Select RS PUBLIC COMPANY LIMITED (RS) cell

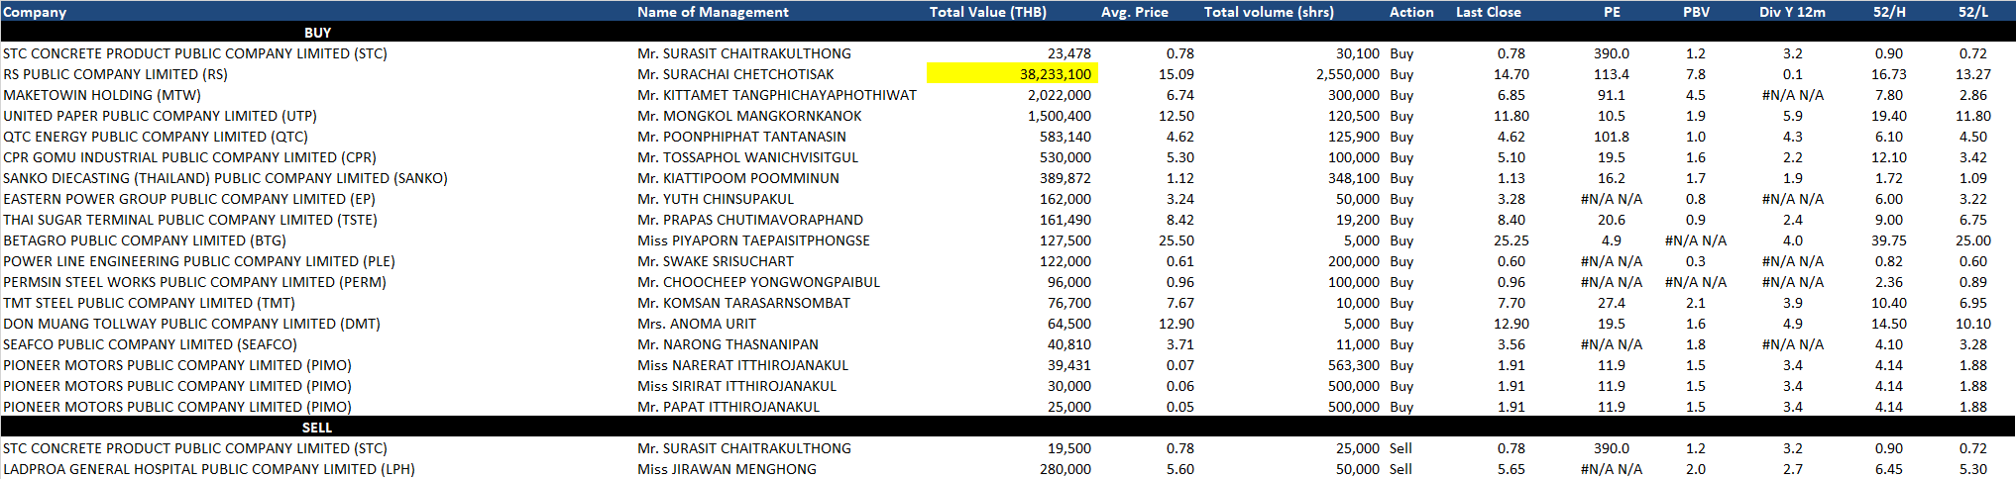point(115,74)
